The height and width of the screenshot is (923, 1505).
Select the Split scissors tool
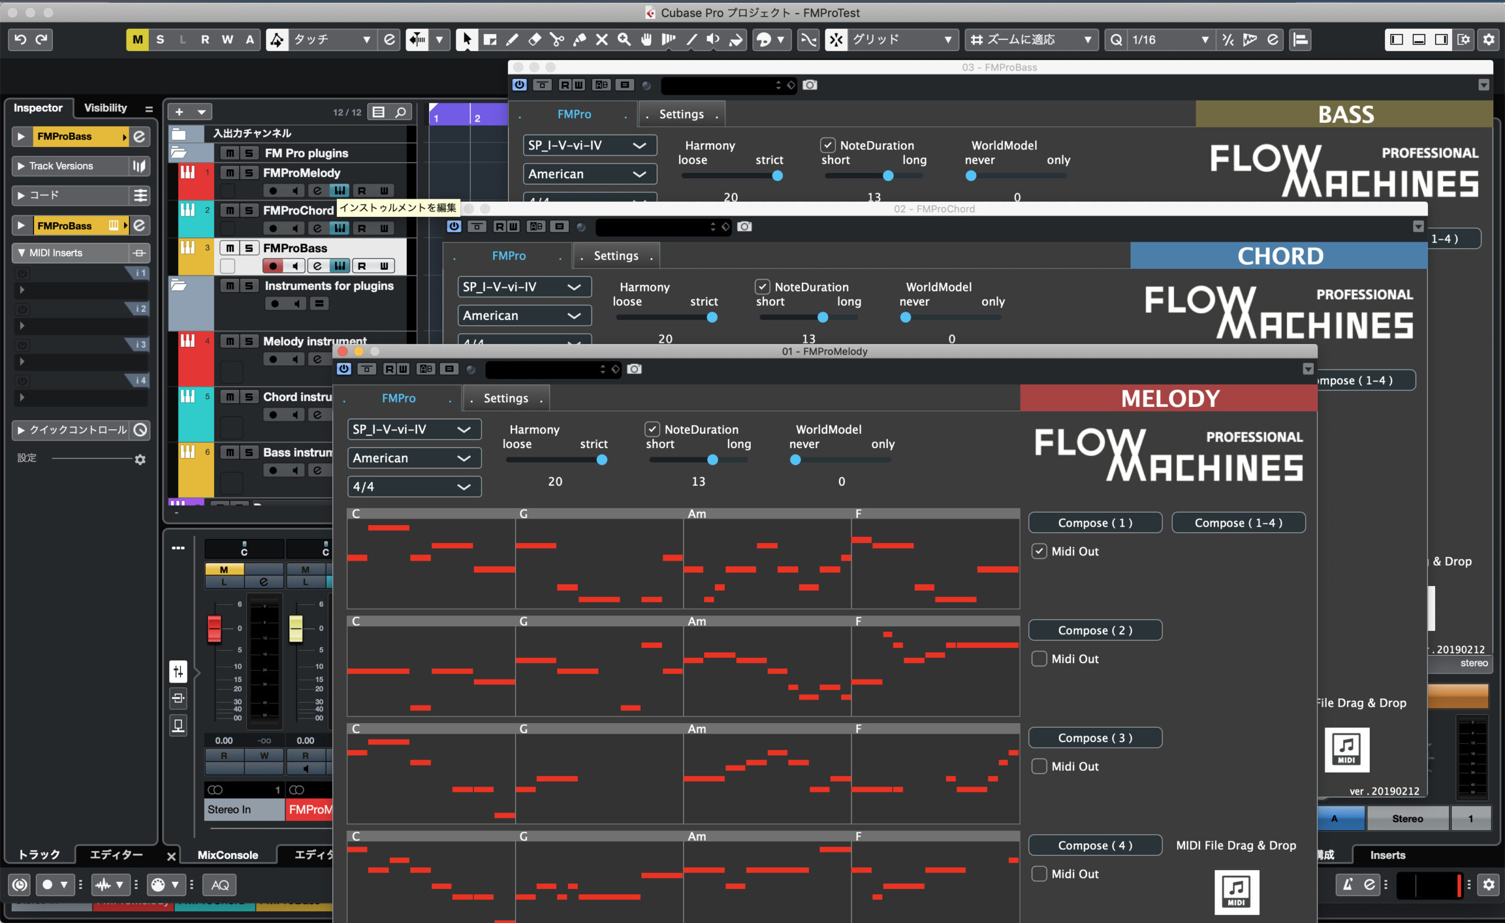pyautogui.click(x=557, y=40)
